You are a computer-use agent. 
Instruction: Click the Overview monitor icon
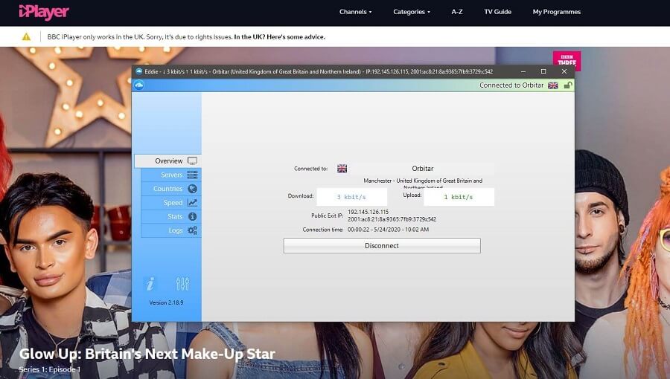(x=192, y=161)
